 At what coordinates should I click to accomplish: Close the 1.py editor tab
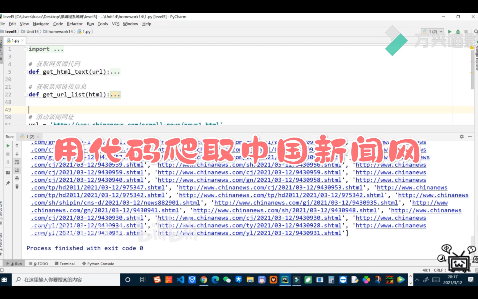point(22,40)
